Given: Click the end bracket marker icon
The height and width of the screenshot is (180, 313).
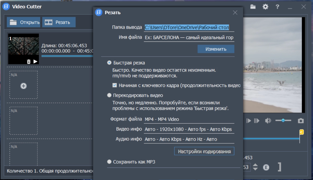Looking at the screenshot, I should (x=279, y=167).
